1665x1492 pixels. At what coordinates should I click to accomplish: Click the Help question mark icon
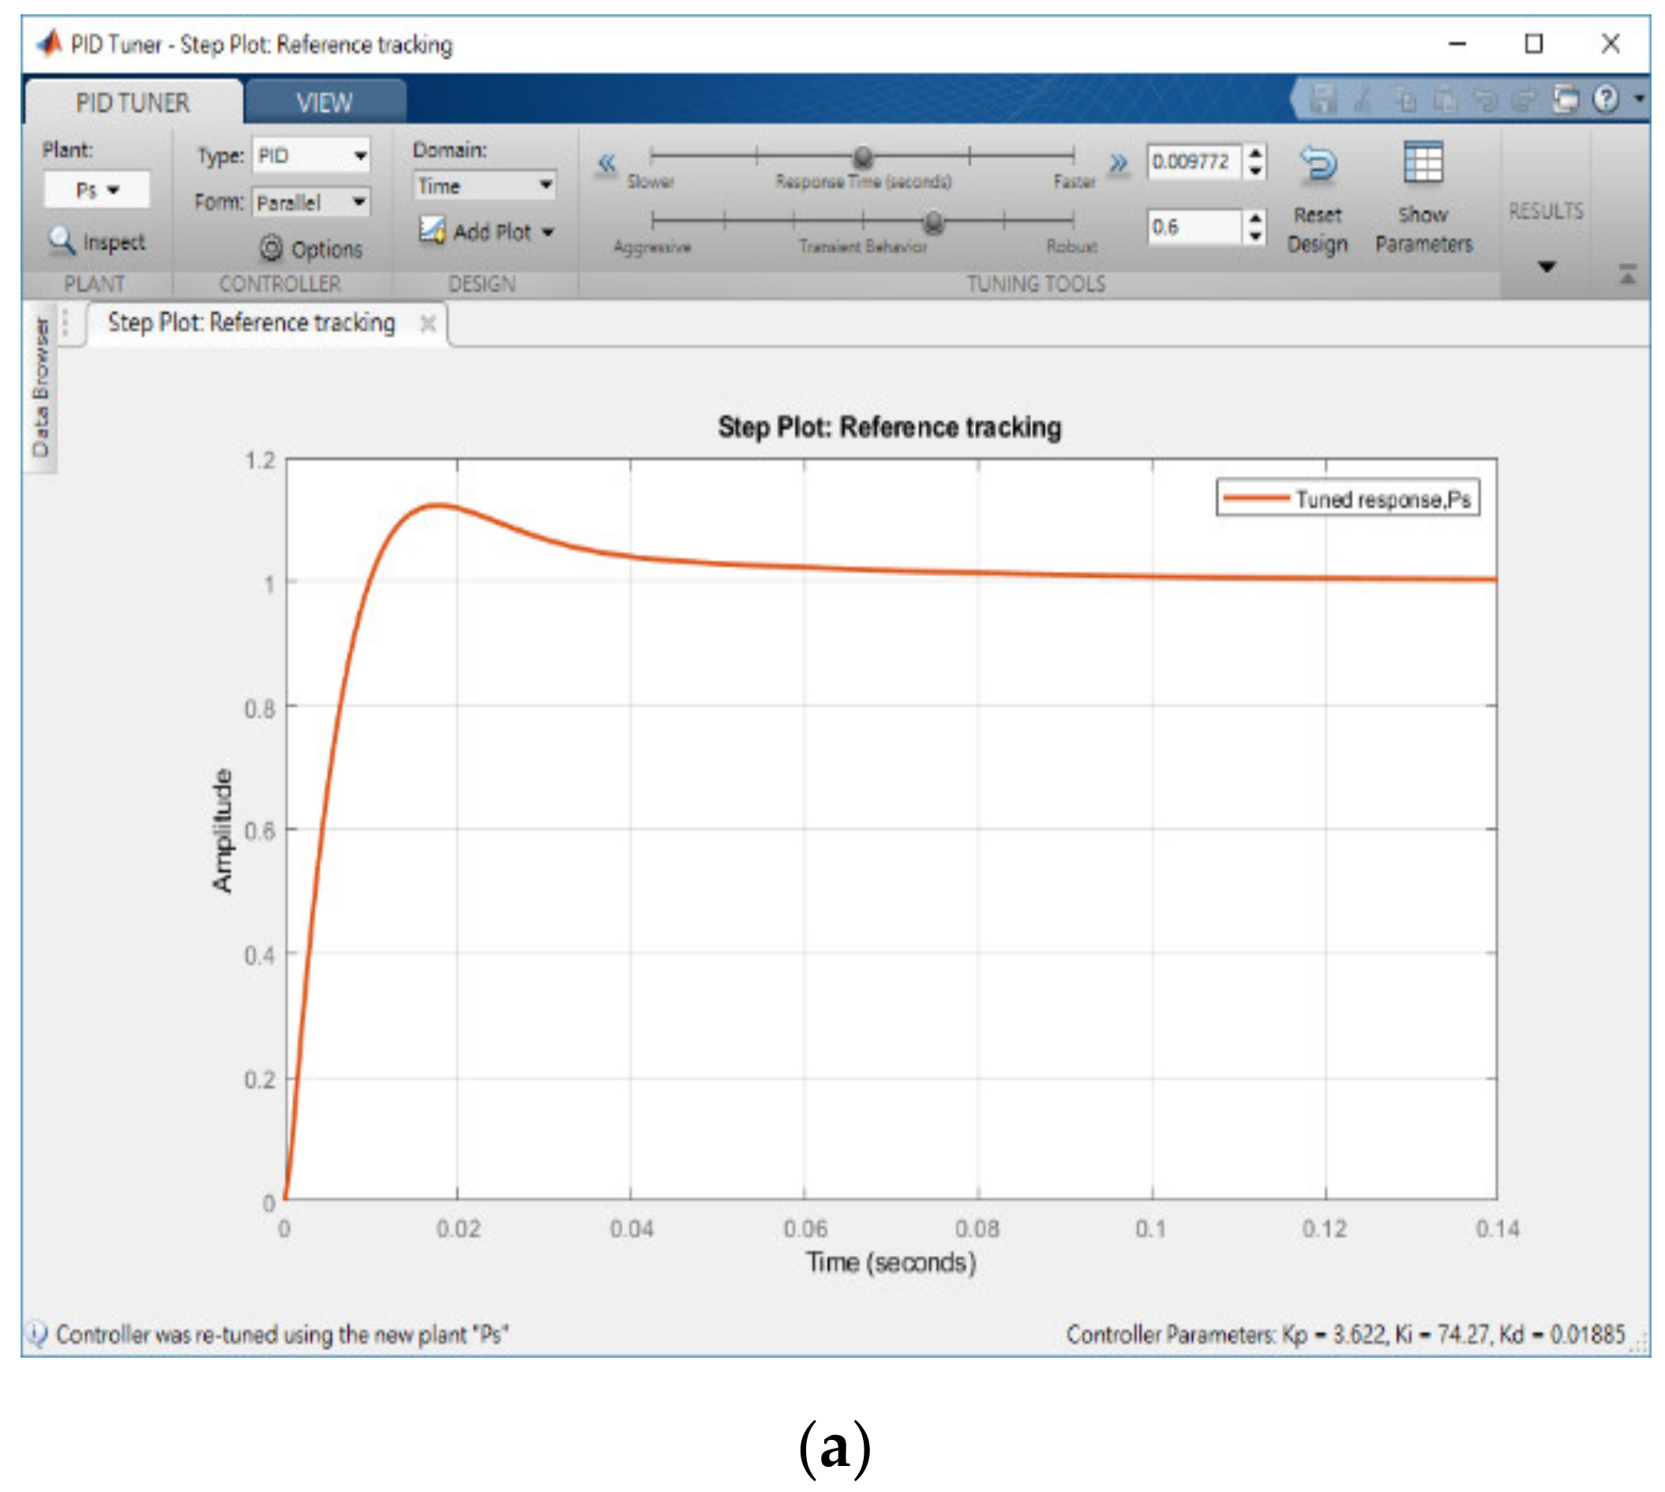click(x=1605, y=100)
